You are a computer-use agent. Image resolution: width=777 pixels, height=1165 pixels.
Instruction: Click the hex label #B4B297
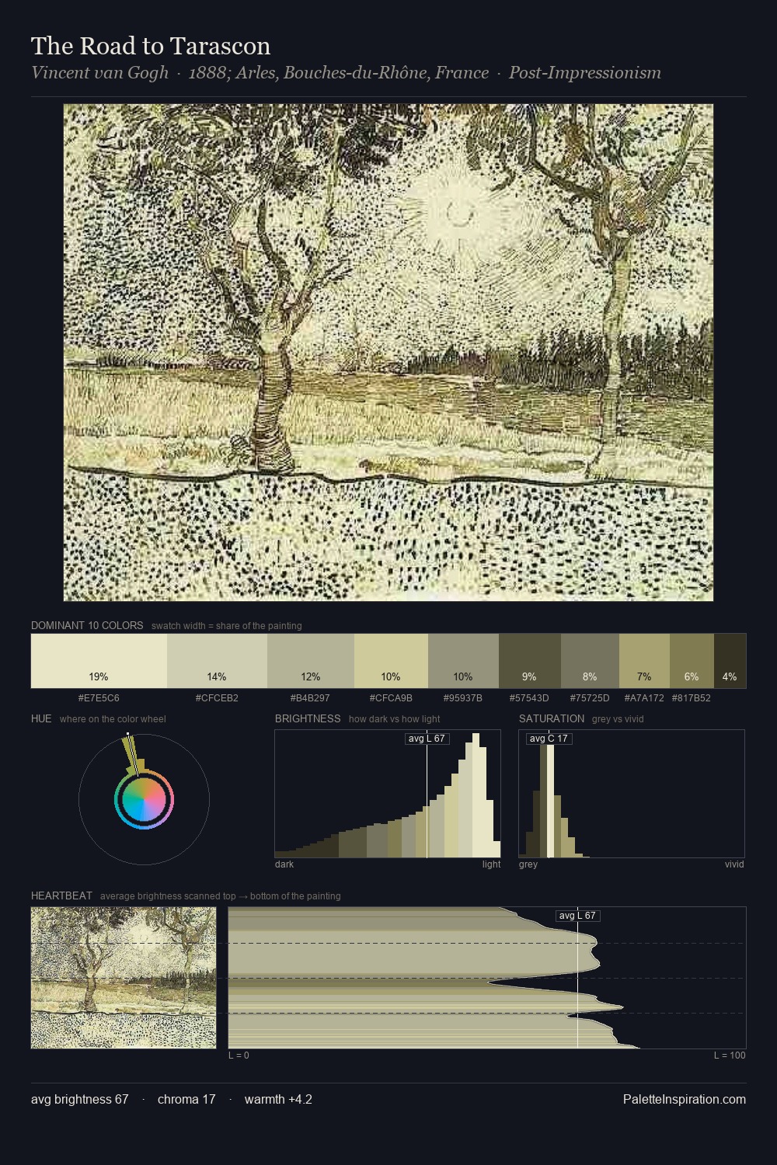[311, 698]
